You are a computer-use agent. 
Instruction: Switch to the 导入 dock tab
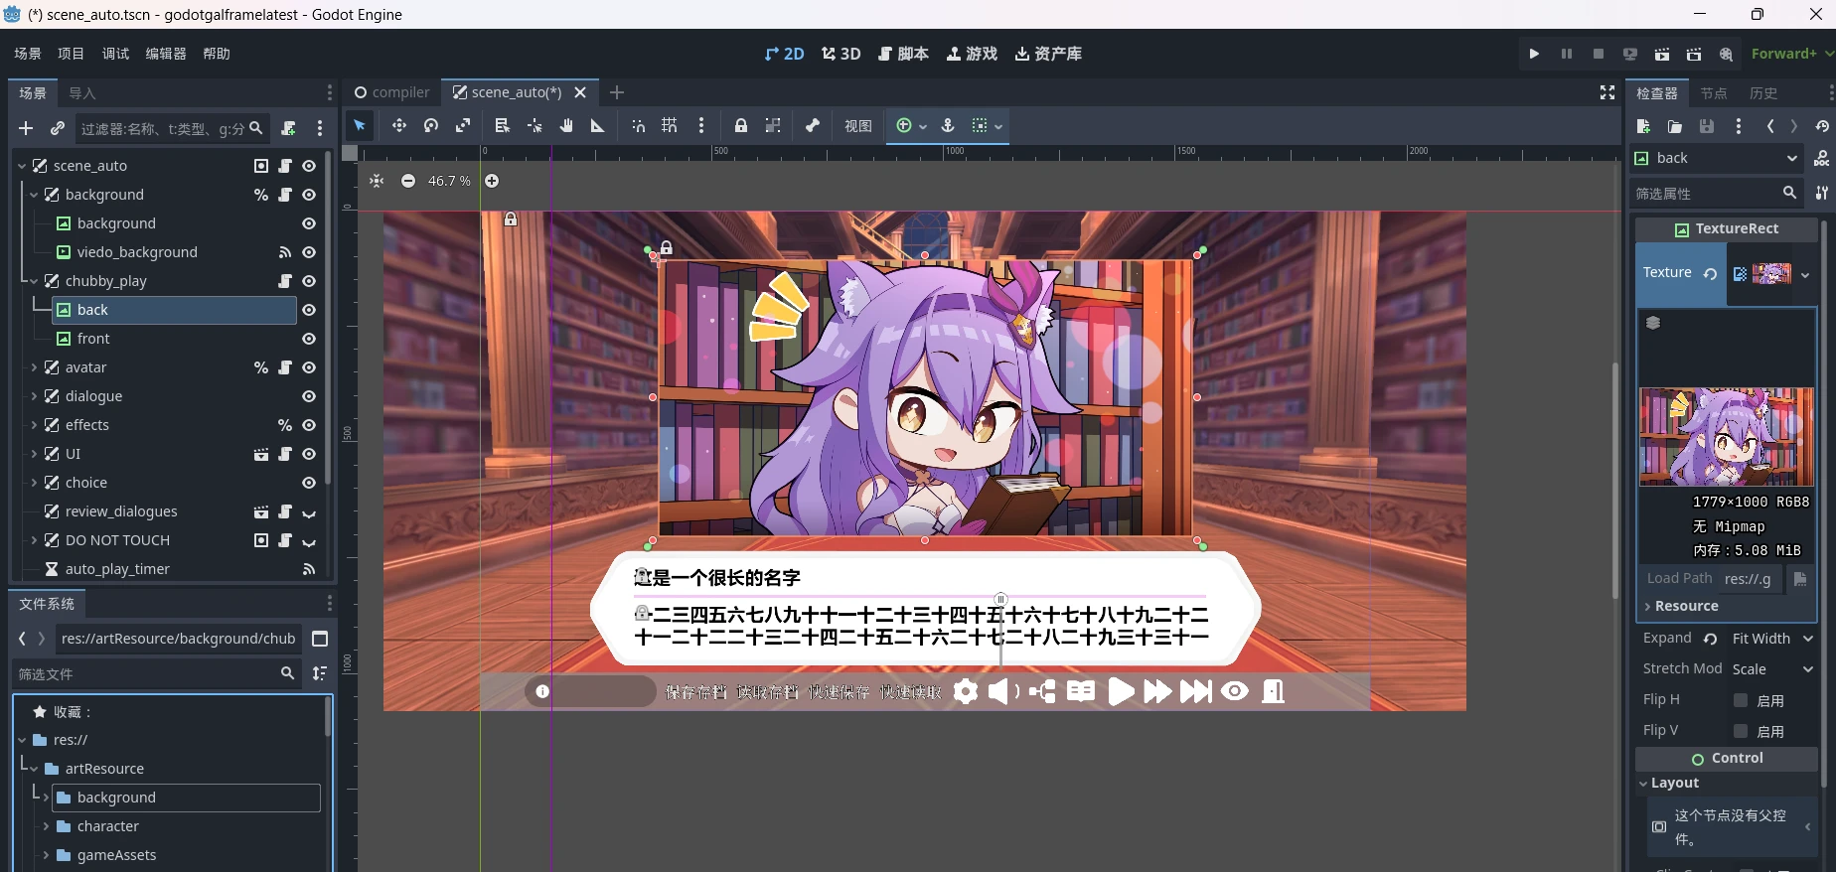(x=82, y=93)
